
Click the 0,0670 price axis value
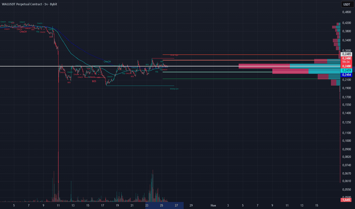point(347,174)
